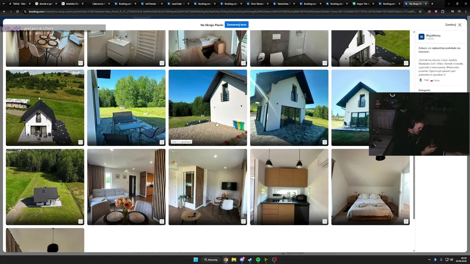The width and height of the screenshot is (470, 264).
Task: Open the double bed bedroom thumbnail
Action: point(370,187)
